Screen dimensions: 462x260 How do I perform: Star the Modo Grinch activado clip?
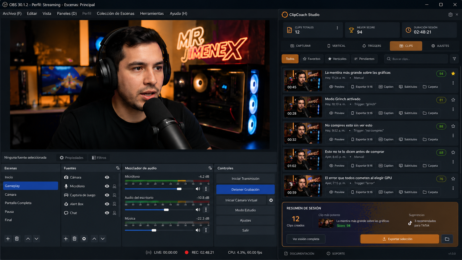click(453, 100)
